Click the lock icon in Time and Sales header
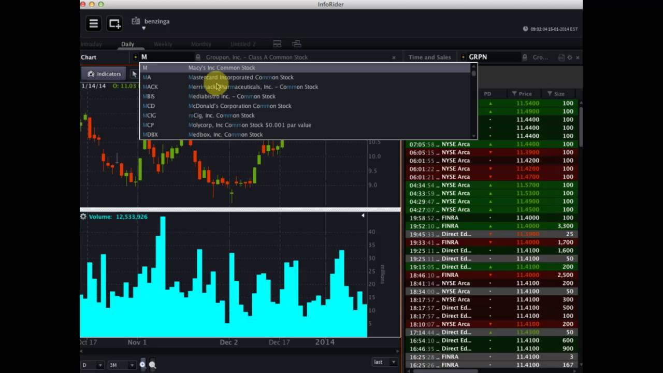Viewport: 663px width, 373px height. [x=525, y=57]
